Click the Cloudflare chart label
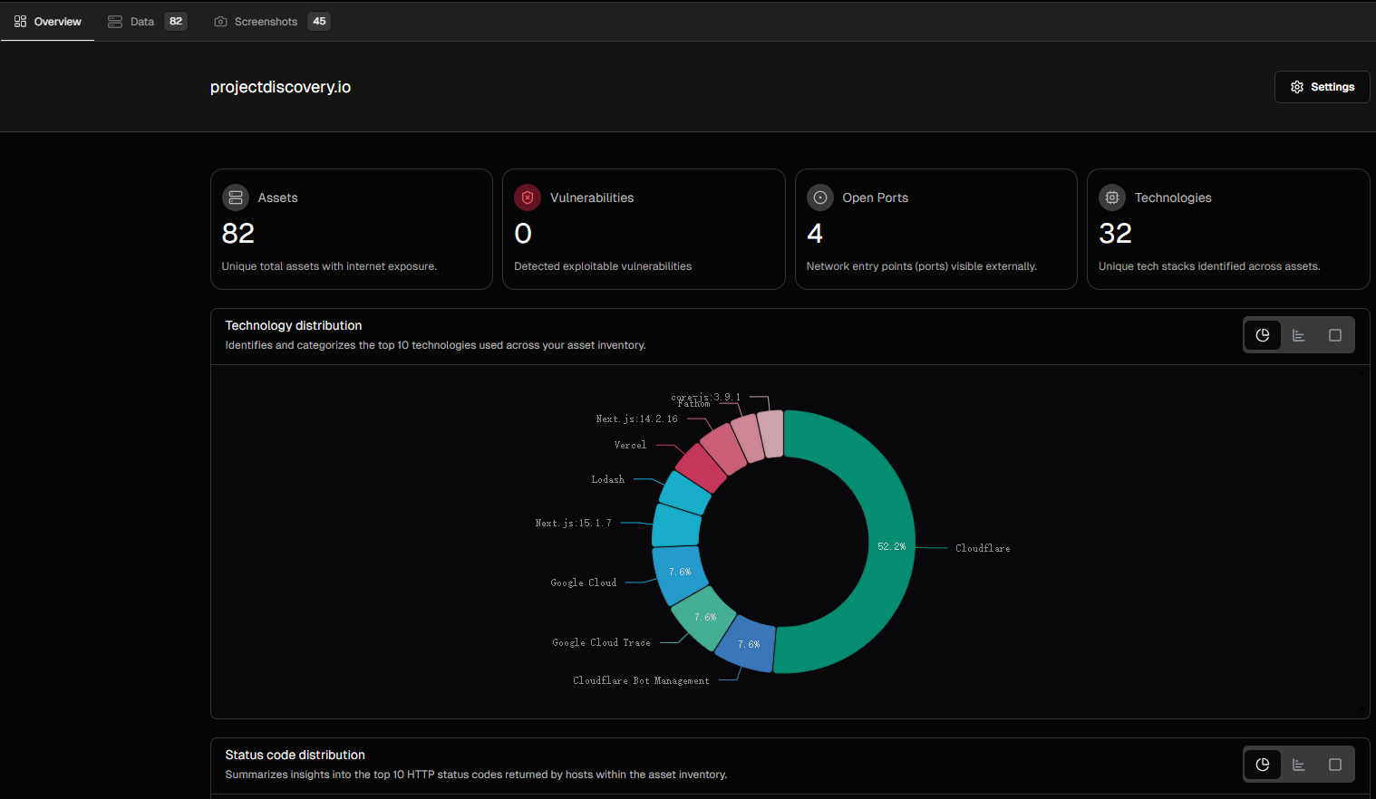Viewport: 1376px width, 799px height. point(983,548)
